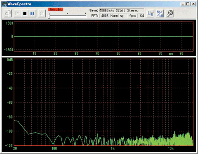
Task: Click the 1500 label on waveform axis
Action: tap(9, 23)
